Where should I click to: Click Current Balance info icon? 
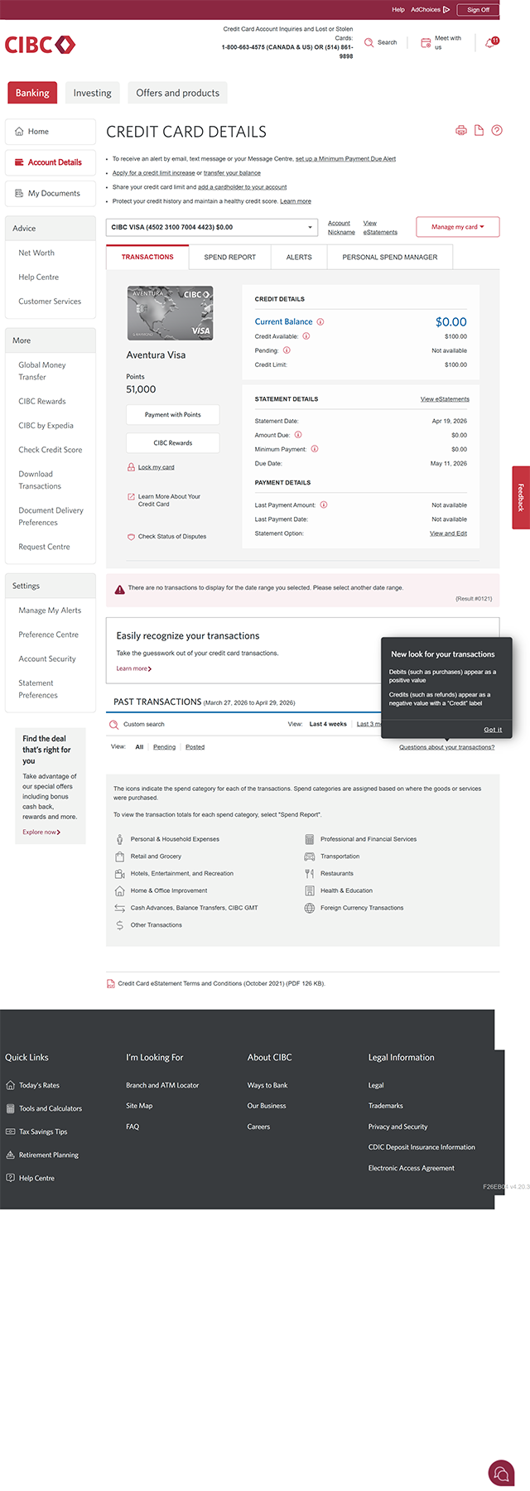click(320, 321)
